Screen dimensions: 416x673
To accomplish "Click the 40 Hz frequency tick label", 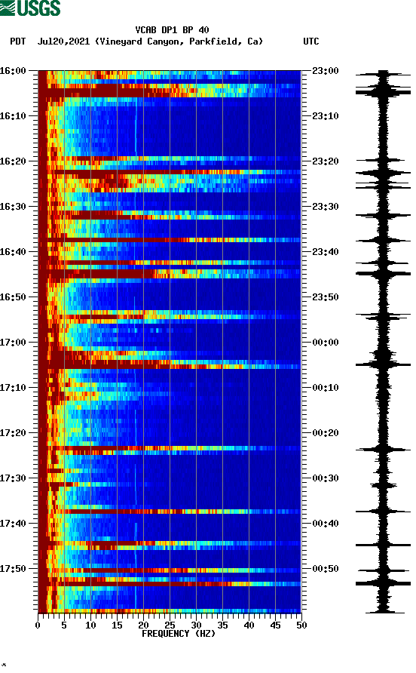I will coord(249,625).
